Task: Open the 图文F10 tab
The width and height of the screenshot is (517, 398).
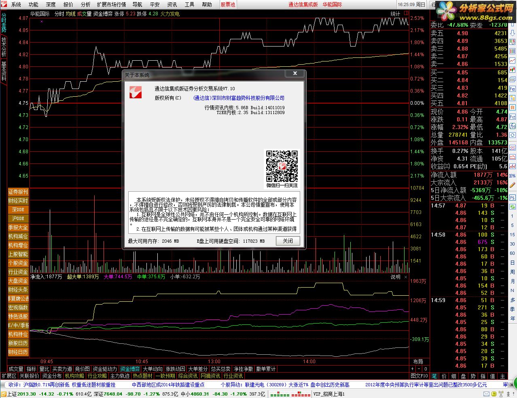Action: tap(419, 376)
